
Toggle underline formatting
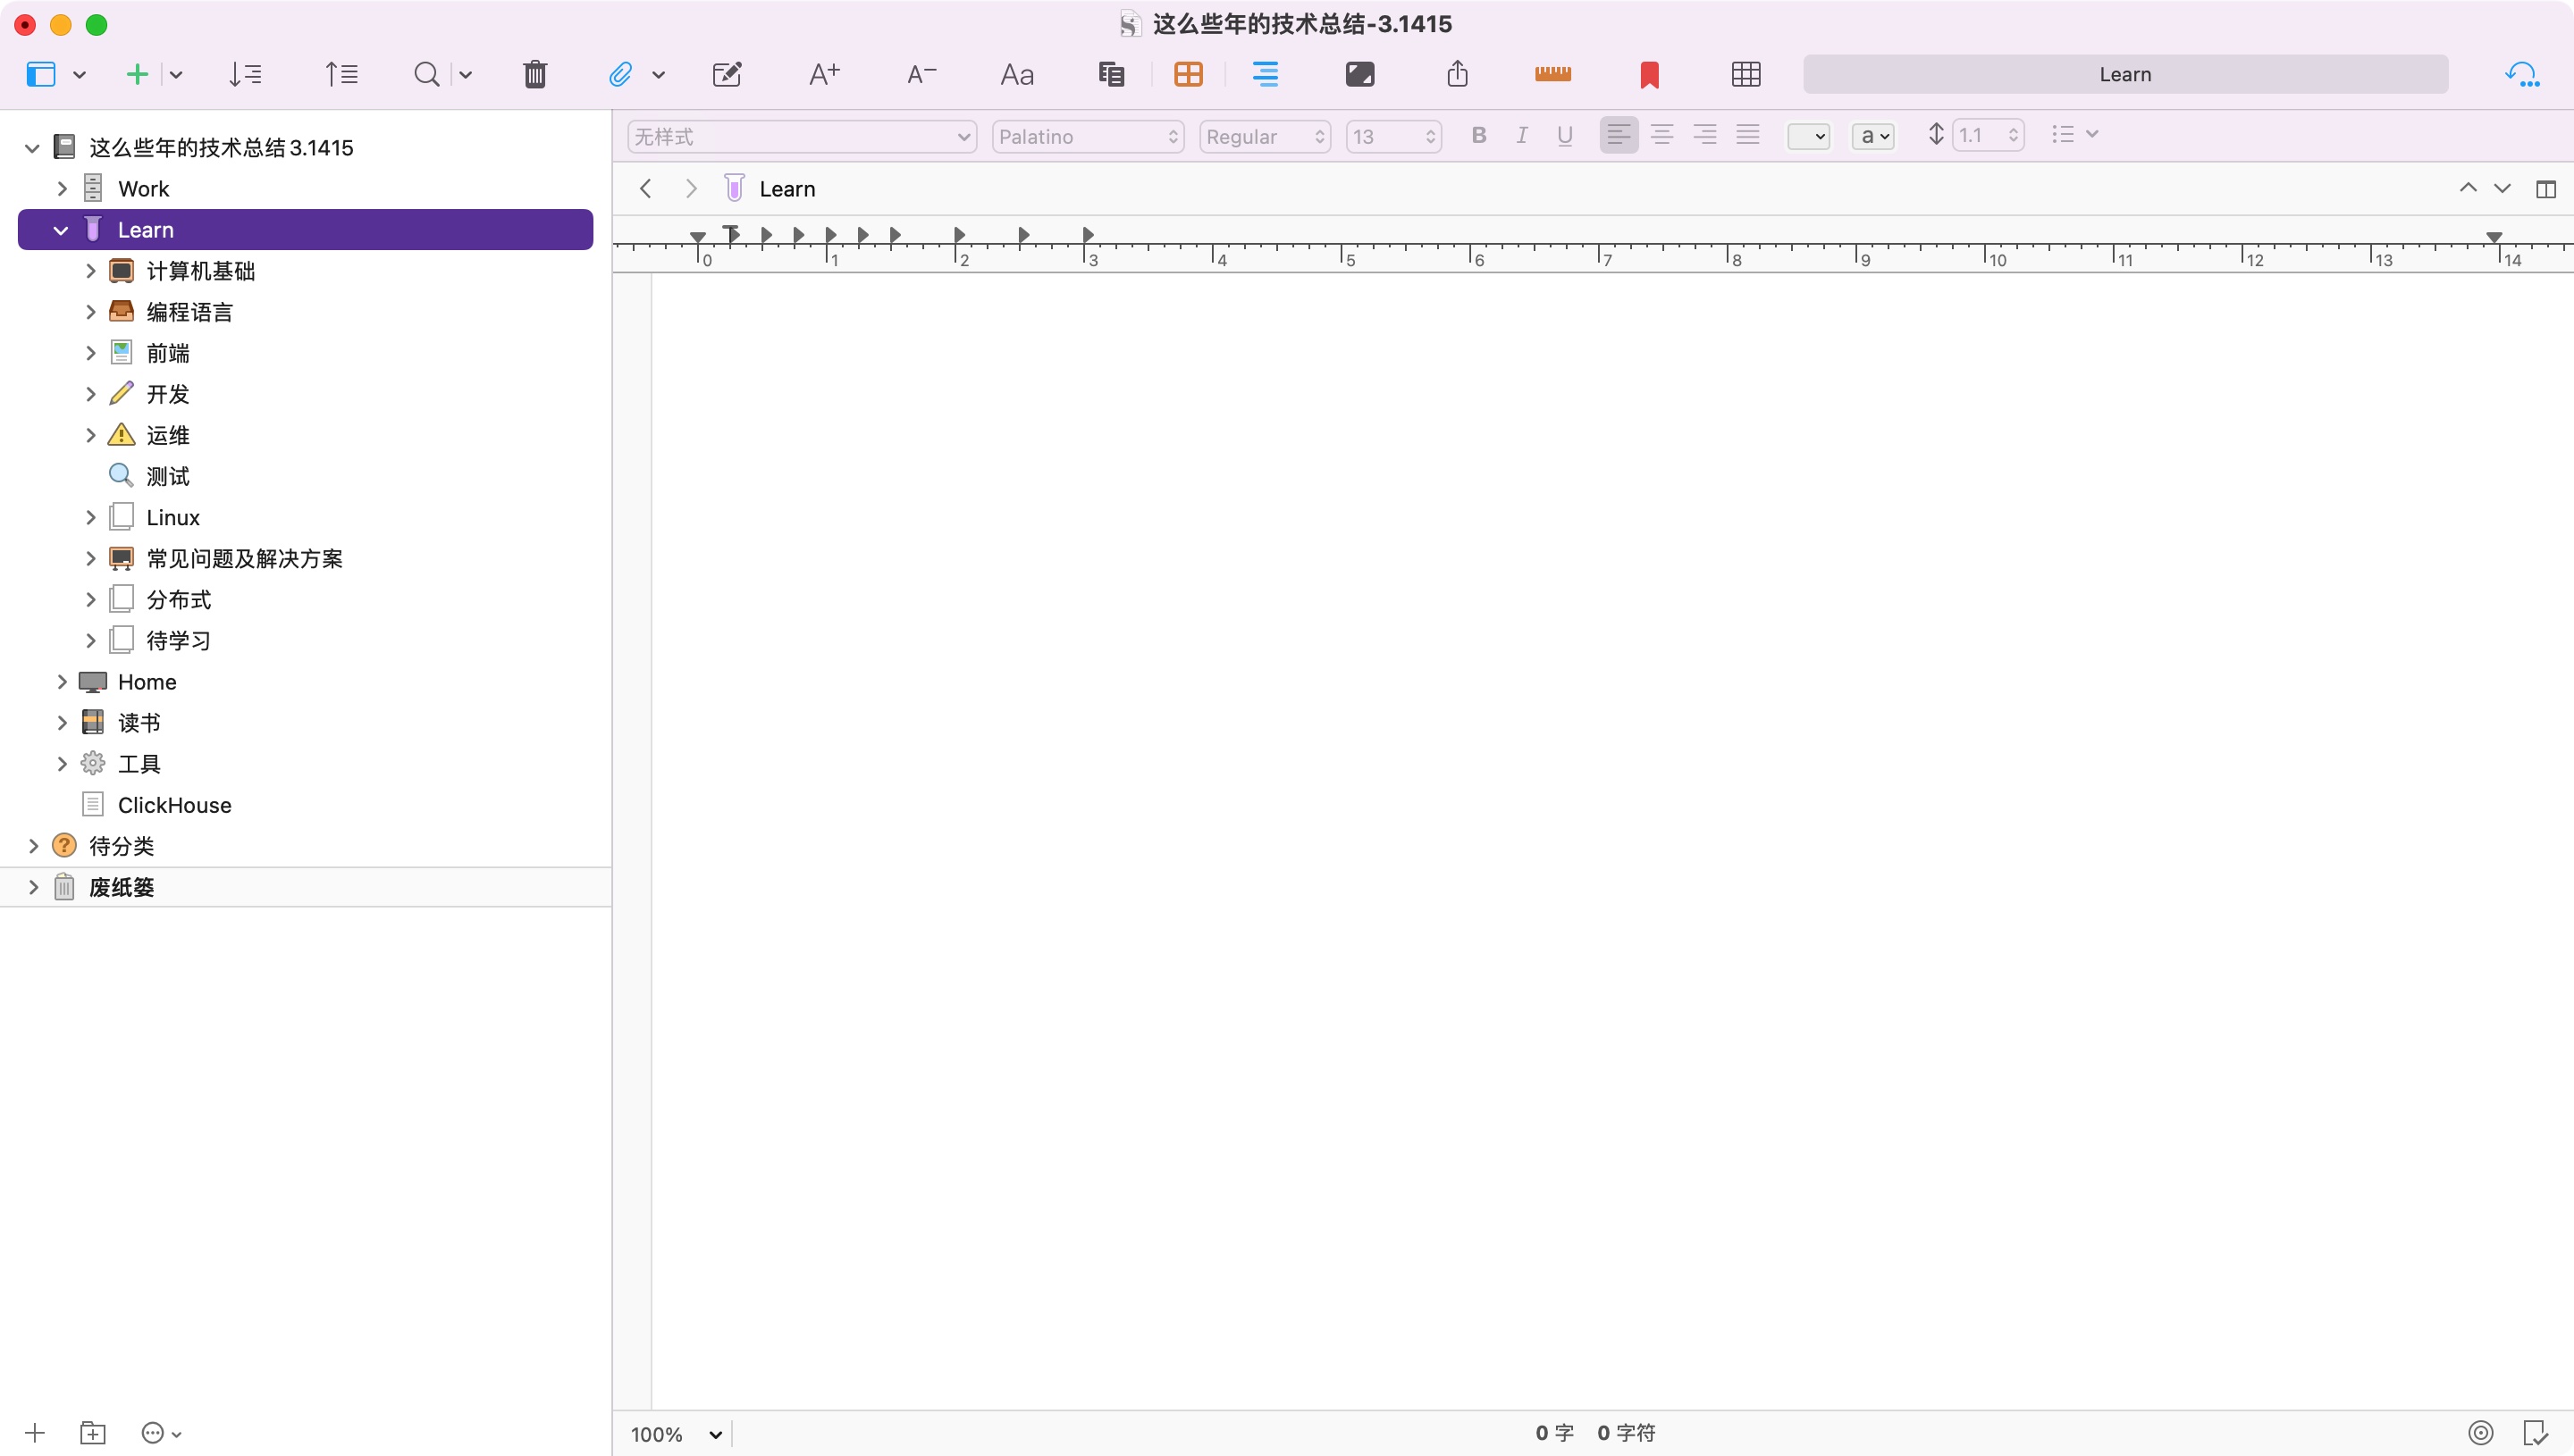[x=1565, y=135]
